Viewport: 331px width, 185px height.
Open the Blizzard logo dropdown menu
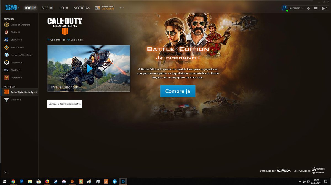[x=12, y=8]
